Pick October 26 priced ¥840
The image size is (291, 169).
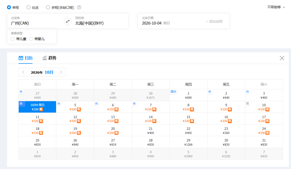[x=75, y=142]
